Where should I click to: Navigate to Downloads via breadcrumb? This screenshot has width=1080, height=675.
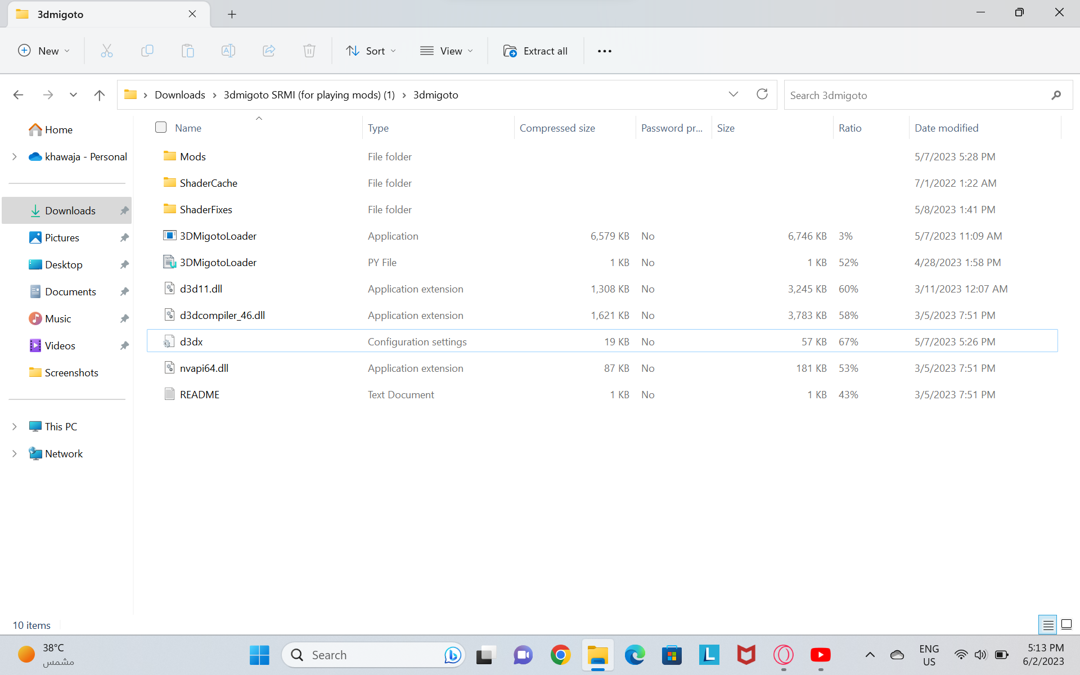click(x=179, y=94)
